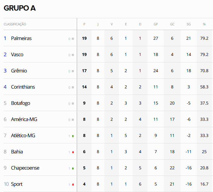Screen dimensions: 213x192
Task: Click the CLASSIFICAÇÃO column header
Action: [x=15, y=24]
